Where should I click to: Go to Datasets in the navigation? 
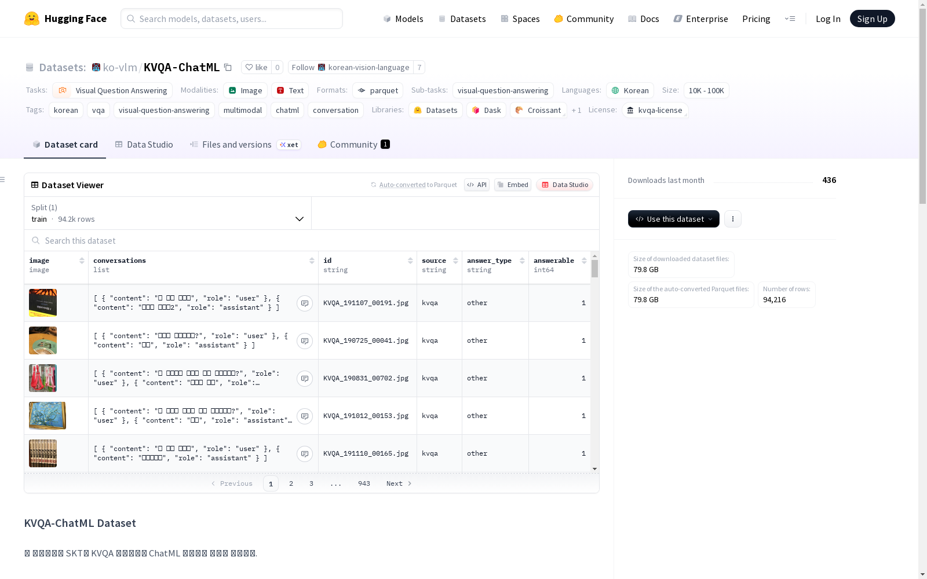(462, 19)
